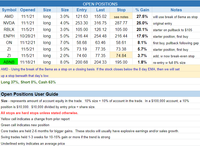
Task: Click AMD's 27.5% gain value
Action: click(x=142, y=16)
